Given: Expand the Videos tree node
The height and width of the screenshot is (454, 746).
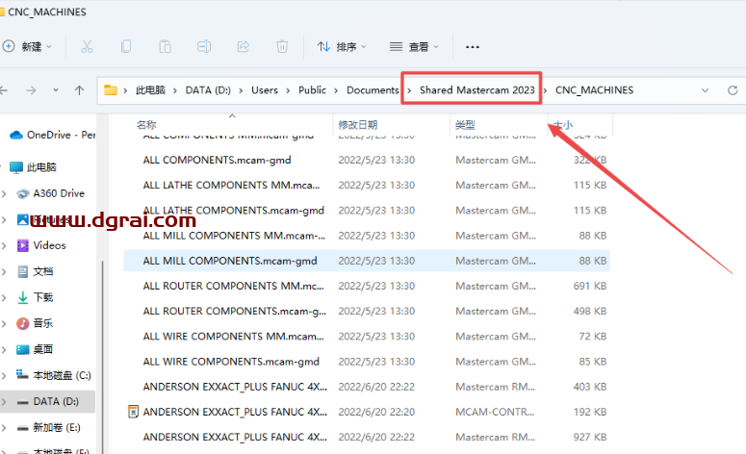Looking at the screenshot, I should click(4, 246).
